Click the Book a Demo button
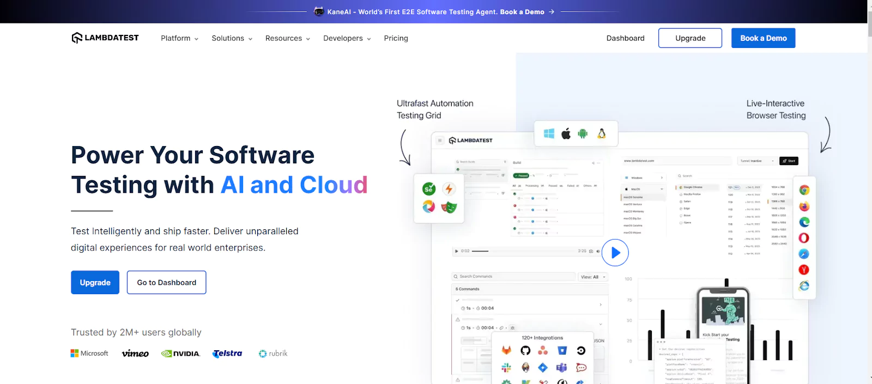This screenshot has width=872, height=384. 763,38
